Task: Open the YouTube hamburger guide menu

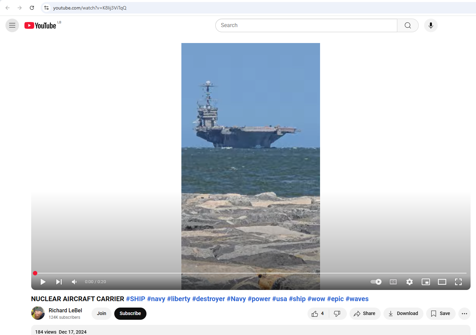Action: pos(12,25)
